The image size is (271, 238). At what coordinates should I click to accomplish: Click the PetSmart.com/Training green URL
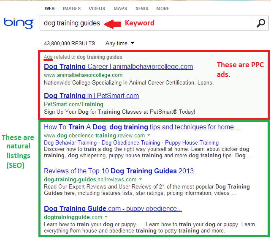tap(73, 104)
